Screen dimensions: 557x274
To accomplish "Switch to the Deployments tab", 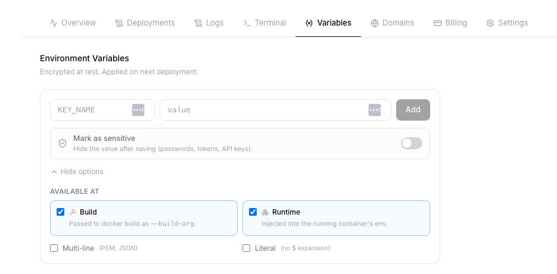I will (x=145, y=23).
